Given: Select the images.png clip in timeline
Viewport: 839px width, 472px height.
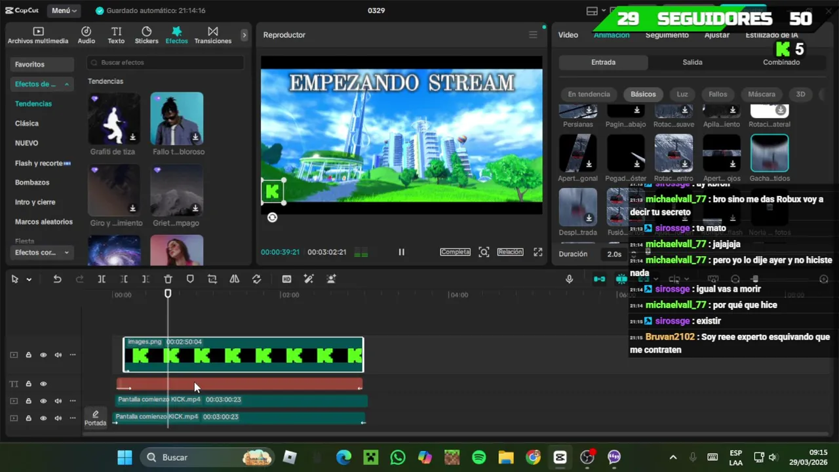Looking at the screenshot, I should click(x=243, y=355).
